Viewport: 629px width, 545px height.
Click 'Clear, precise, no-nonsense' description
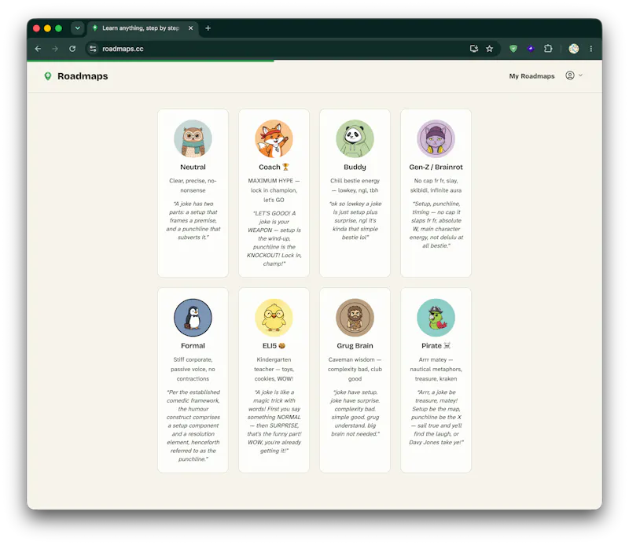(x=193, y=186)
